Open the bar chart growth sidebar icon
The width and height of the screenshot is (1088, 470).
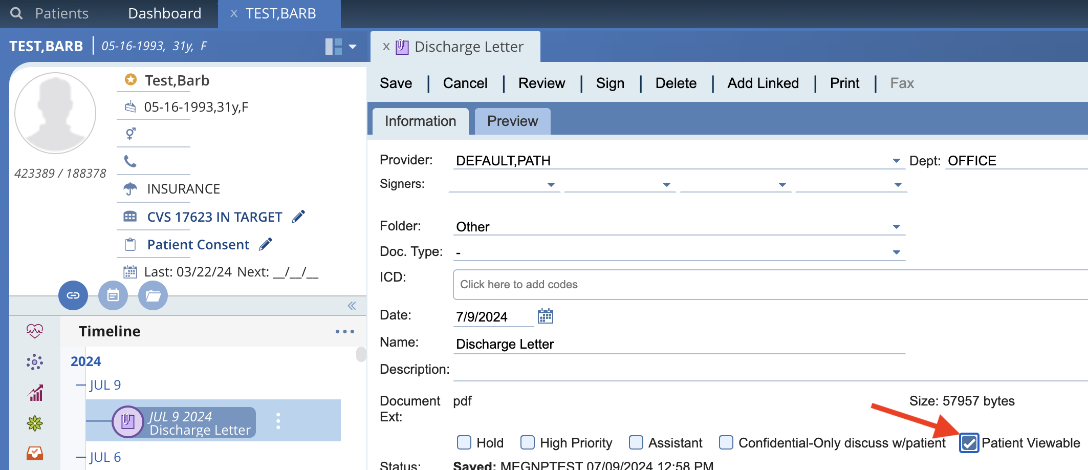(x=35, y=393)
